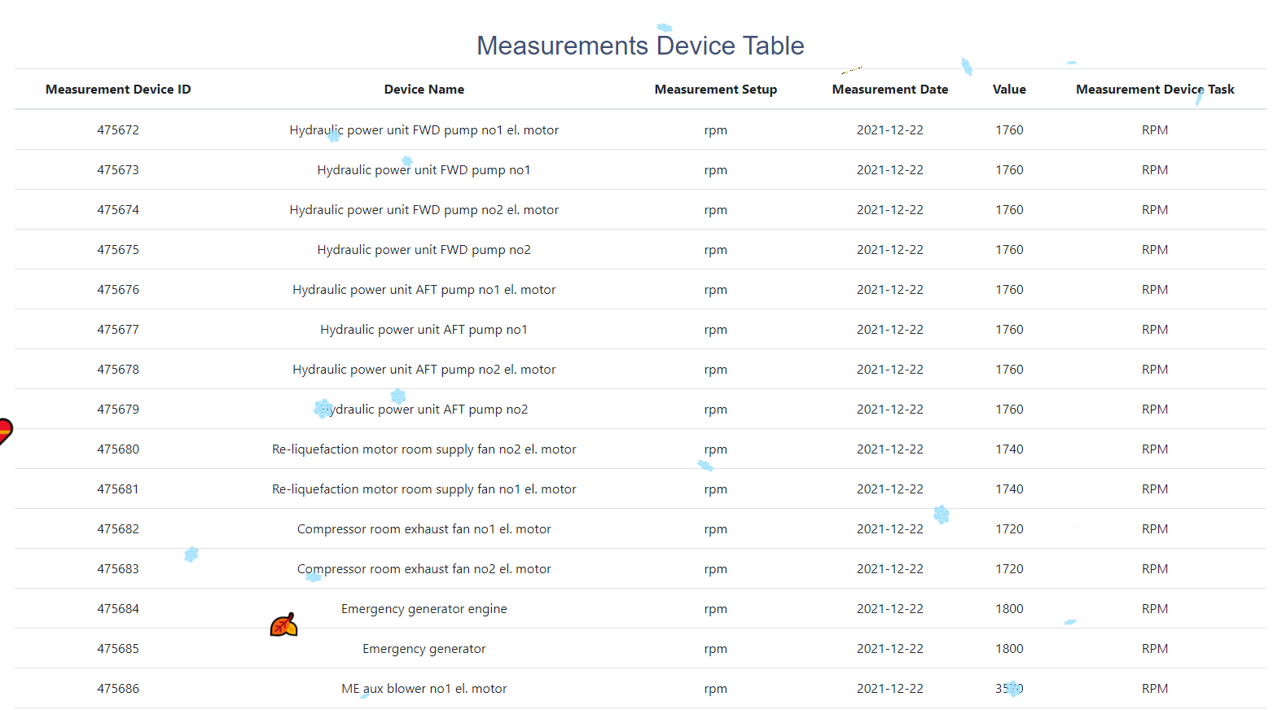
Task: Select the Emergency generator engine name cell
Action: [x=424, y=609]
